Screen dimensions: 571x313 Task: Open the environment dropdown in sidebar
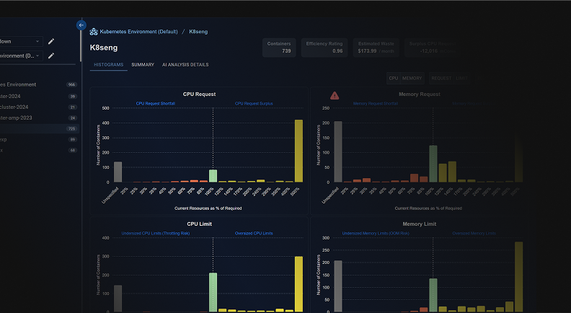pyautogui.click(x=20, y=56)
